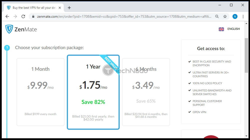The height and width of the screenshot is (140, 250).
Task: Select the Buy the best VPN tab
Action: tap(33, 8)
